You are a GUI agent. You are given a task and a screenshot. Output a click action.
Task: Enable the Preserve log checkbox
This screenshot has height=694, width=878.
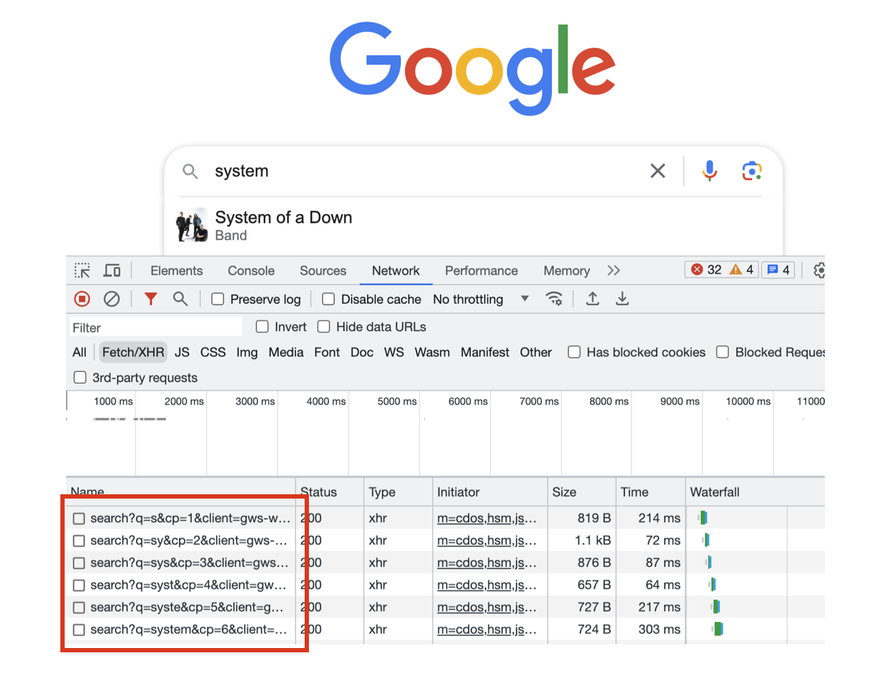point(218,300)
